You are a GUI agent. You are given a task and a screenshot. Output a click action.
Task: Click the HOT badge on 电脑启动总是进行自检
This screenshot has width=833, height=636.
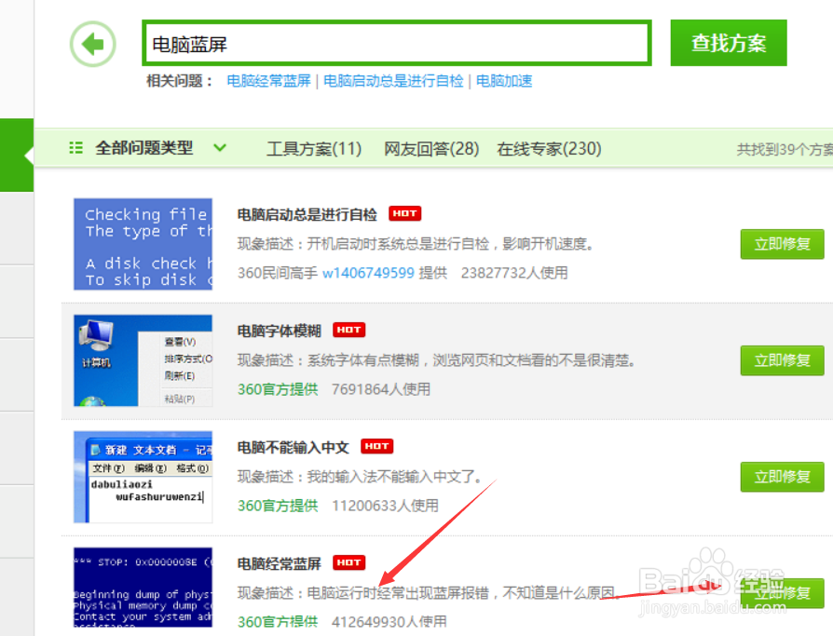click(x=404, y=213)
